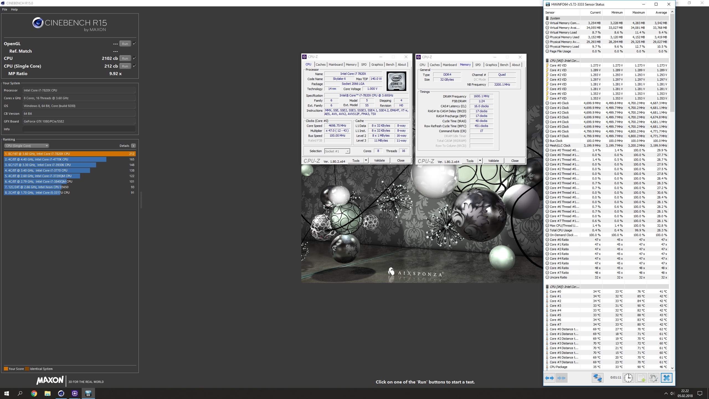The width and height of the screenshot is (709, 399).
Task: Click the Maximum column header in HWiNFO
Action: pos(638,12)
